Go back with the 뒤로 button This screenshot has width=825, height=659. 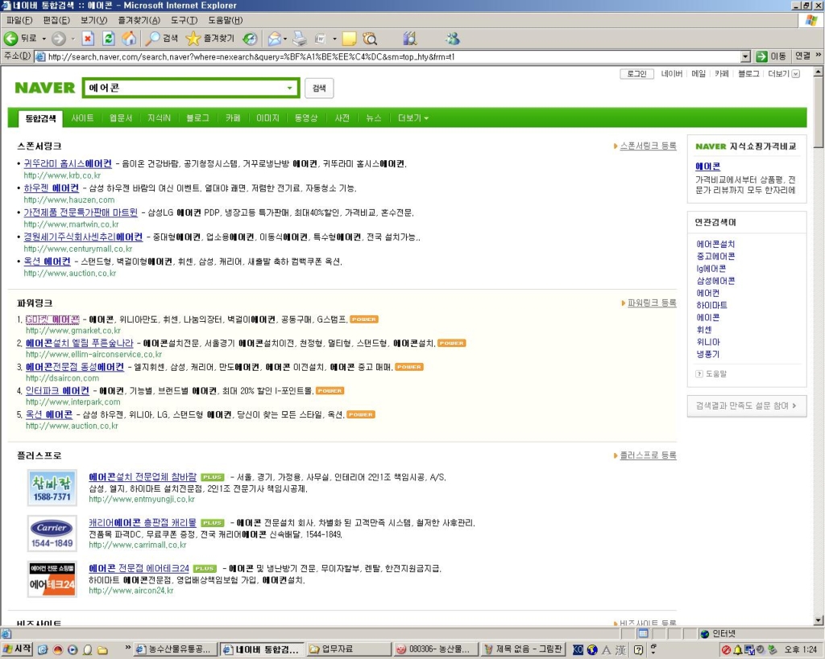(21, 39)
